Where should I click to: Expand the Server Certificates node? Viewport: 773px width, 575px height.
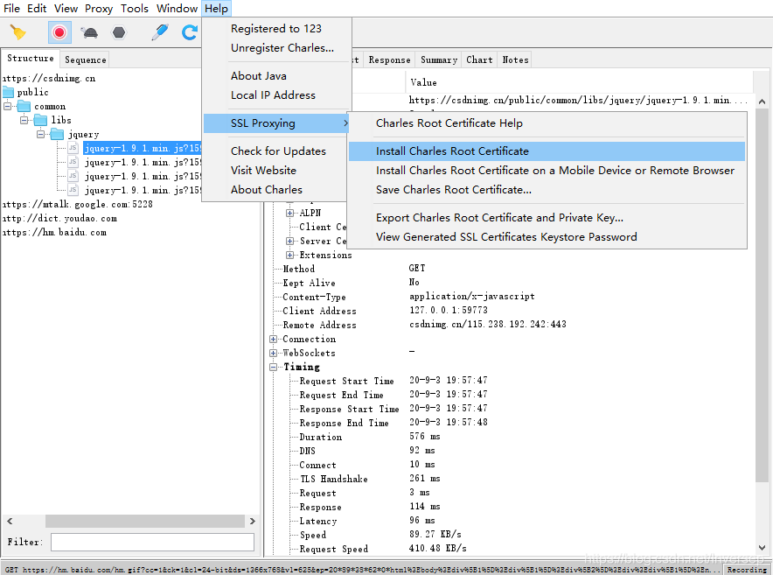[x=290, y=241]
